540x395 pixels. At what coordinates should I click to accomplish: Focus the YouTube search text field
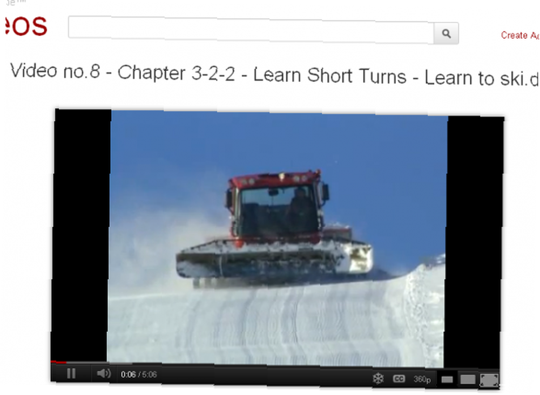251,29
